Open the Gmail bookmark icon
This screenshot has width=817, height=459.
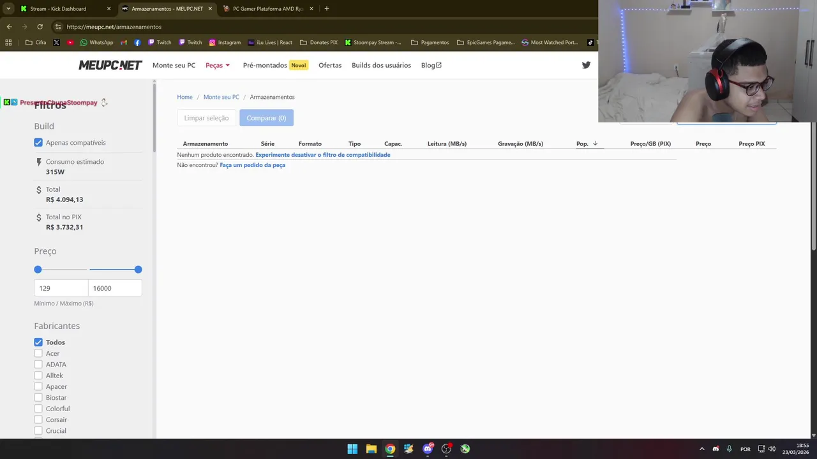pyautogui.click(x=124, y=43)
